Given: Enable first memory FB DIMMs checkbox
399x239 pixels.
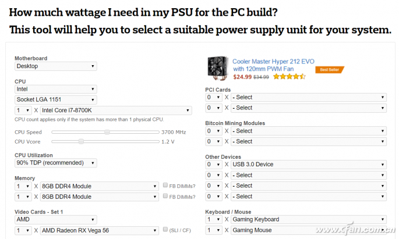Looking at the screenshot, I should pos(166,187).
